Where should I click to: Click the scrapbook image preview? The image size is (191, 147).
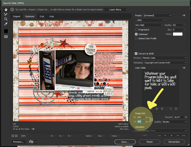pyautogui.click(x=71, y=71)
